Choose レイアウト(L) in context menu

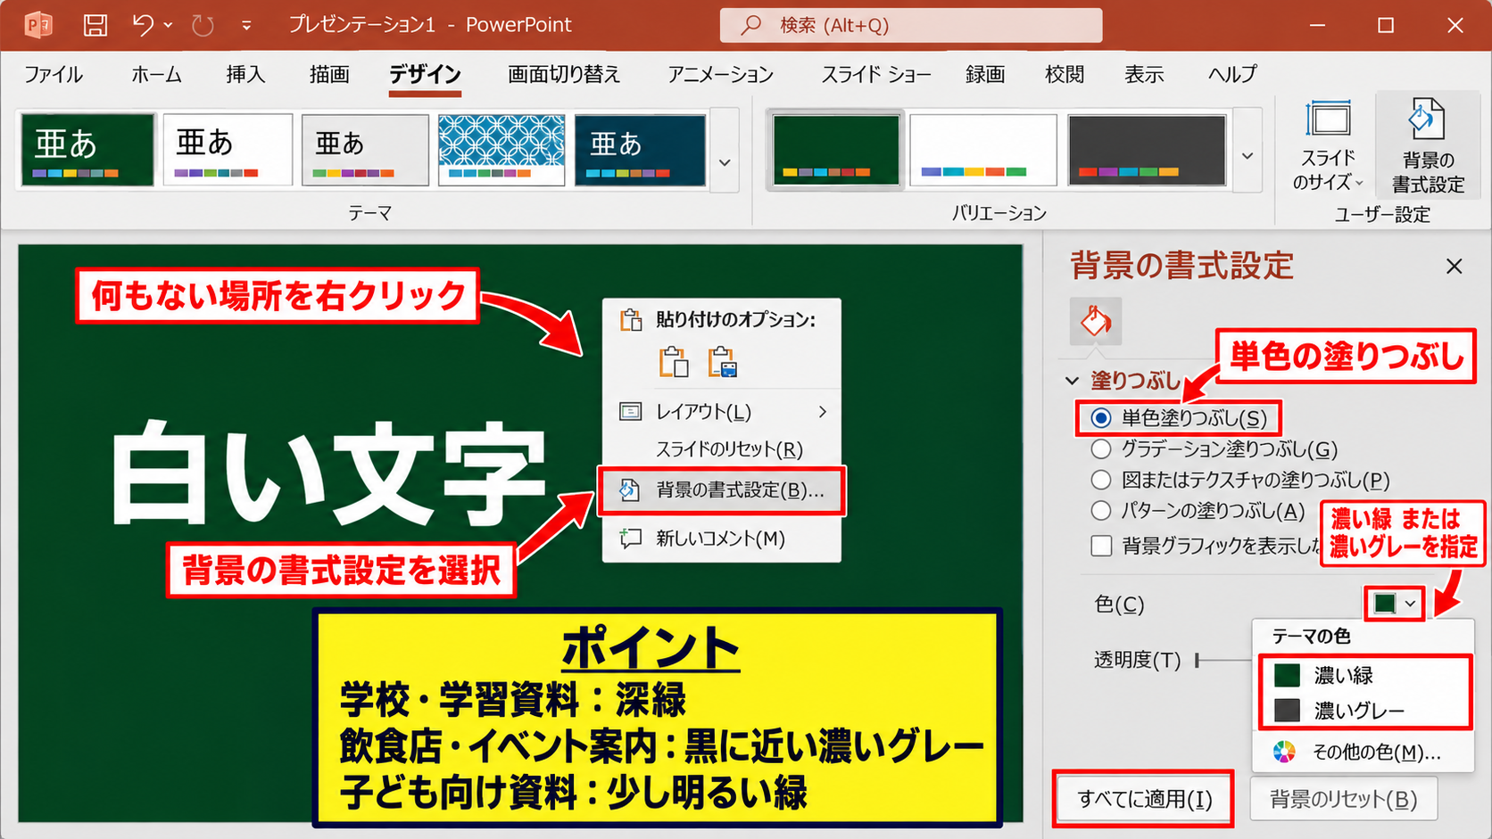tap(721, 412)
